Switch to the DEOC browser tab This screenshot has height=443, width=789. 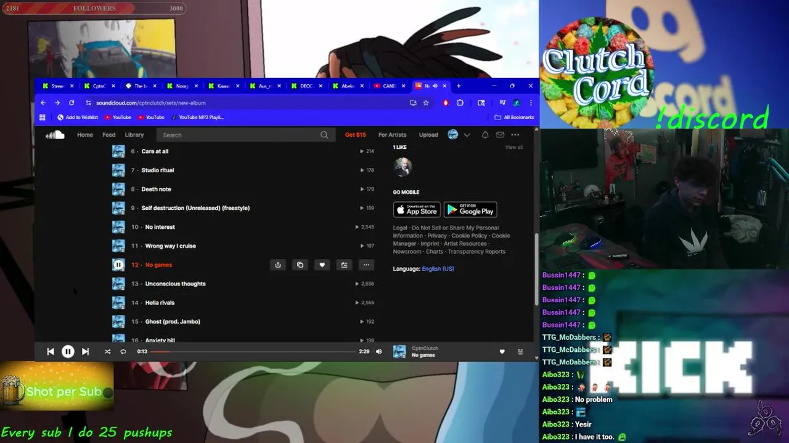click(x=306, y=86)
